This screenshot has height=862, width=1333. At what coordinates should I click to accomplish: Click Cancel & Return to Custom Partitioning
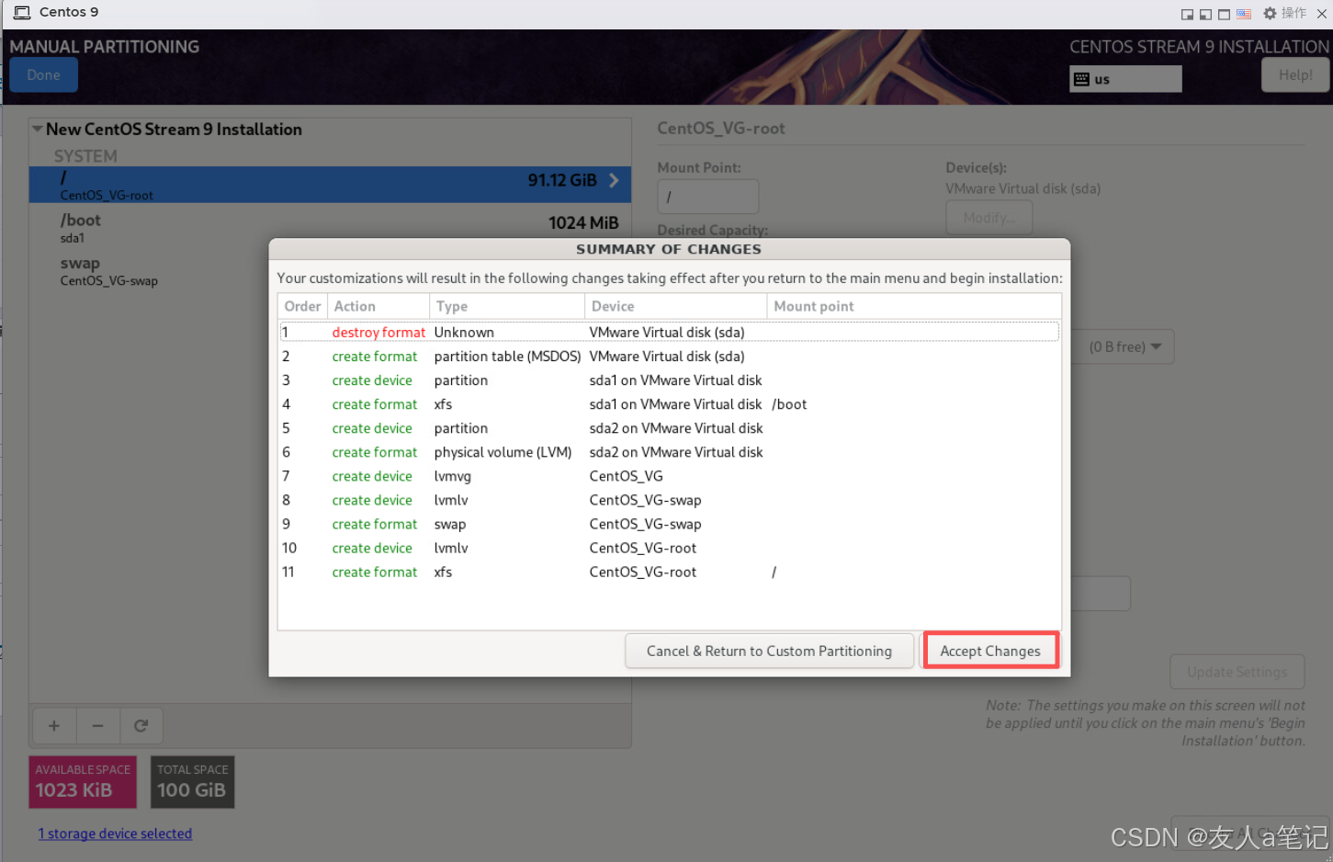point(769,651)
